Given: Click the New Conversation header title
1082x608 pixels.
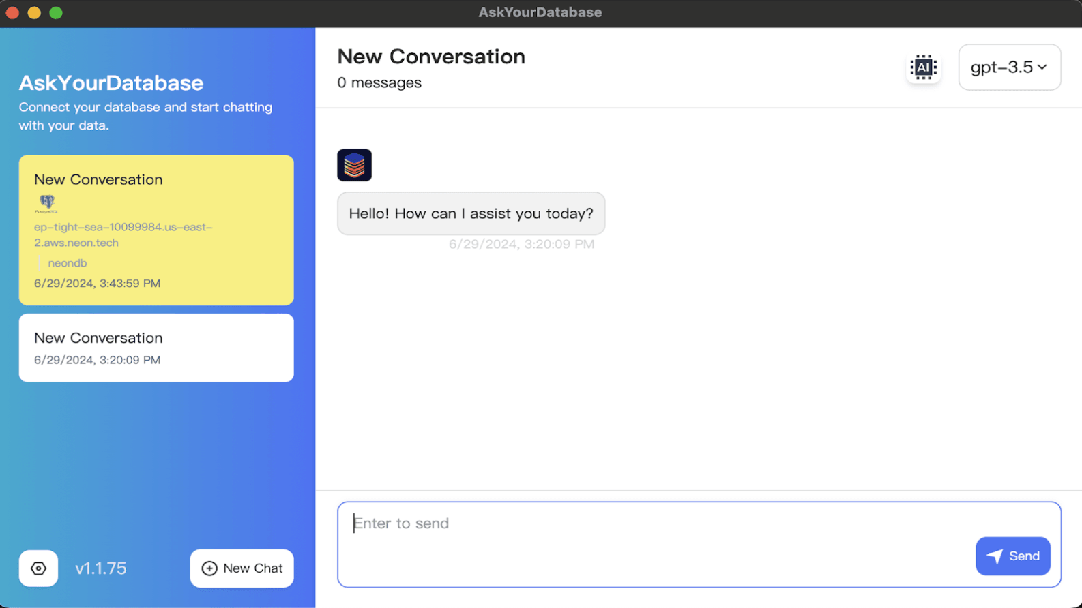Looking at the screenshot, I should 431,57.
